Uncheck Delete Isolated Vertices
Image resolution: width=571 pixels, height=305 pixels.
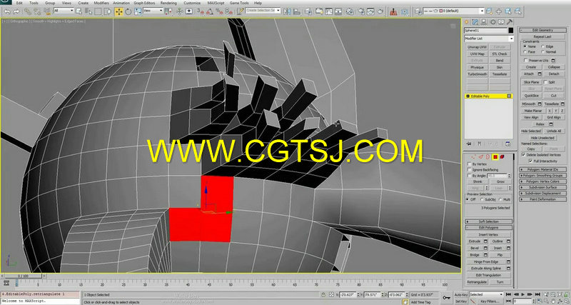pyautogui.click(x=523, y=154)
